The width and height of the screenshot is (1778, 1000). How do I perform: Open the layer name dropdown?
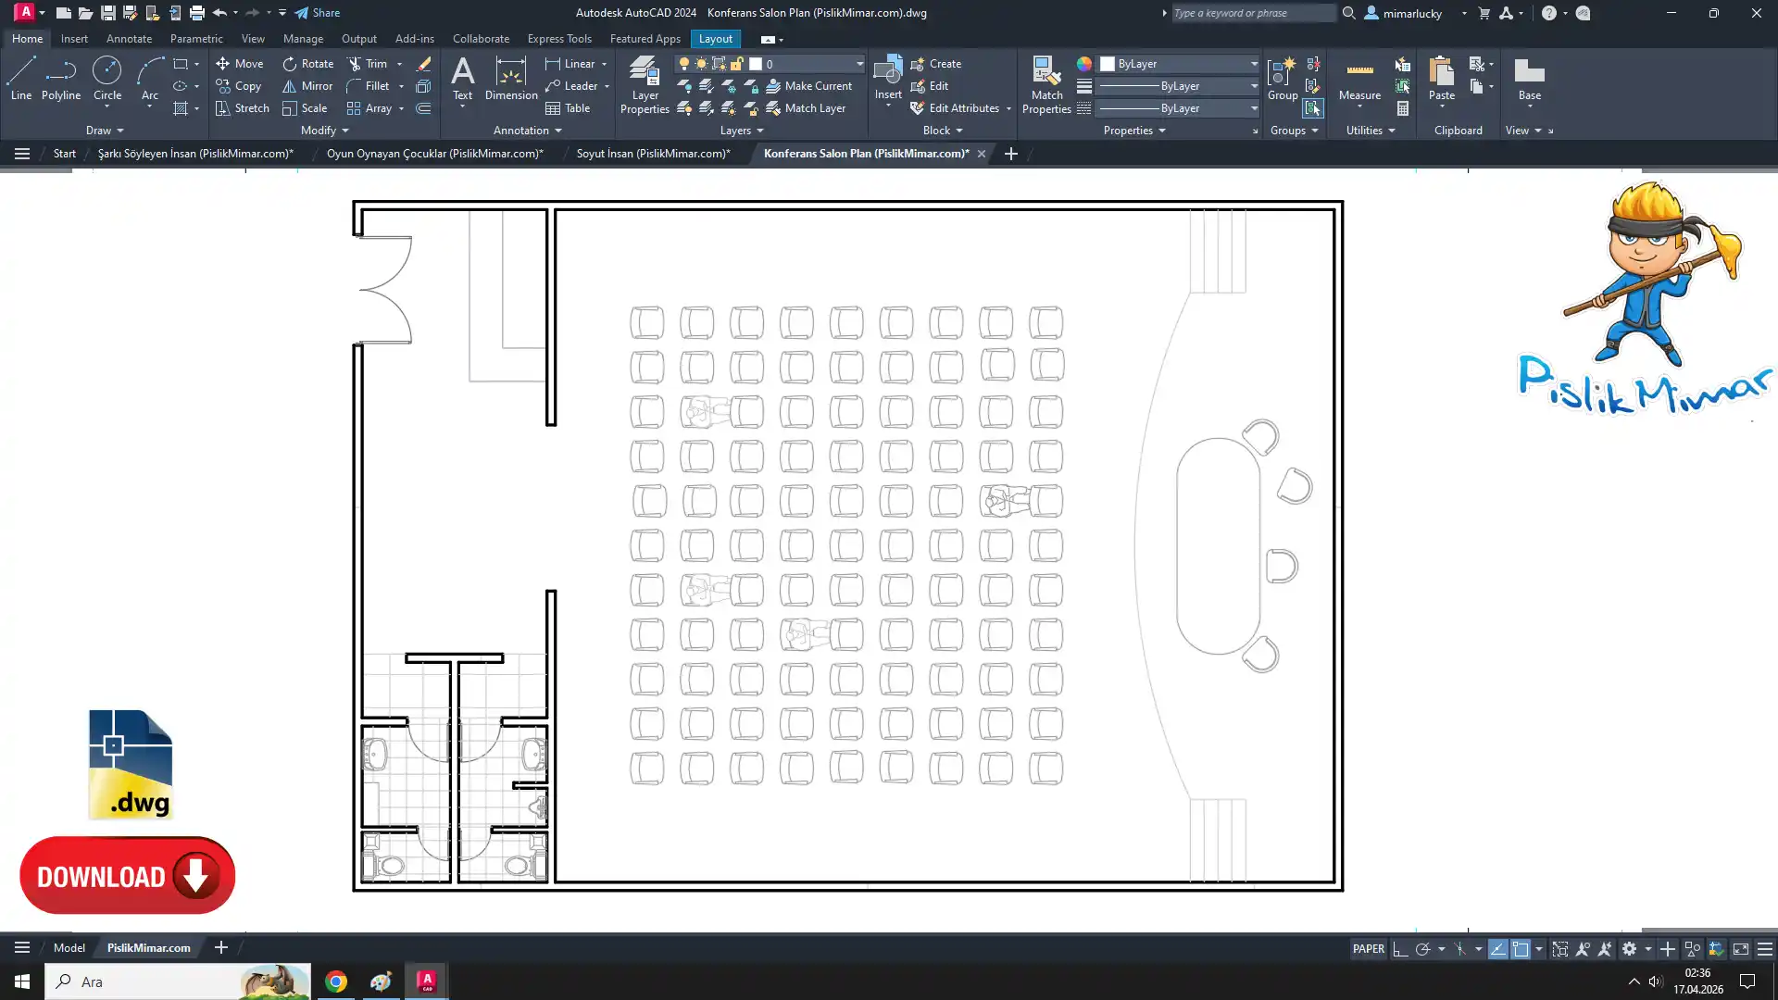tap(859, 64)
